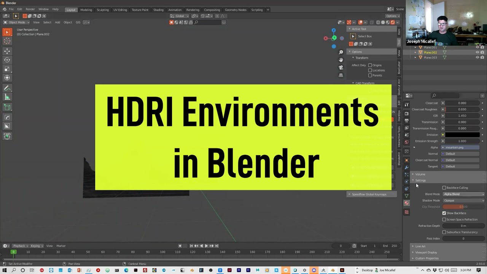Click the black Emission color swatch
Viewport: 487px width, 274px height.
[462, 135]
